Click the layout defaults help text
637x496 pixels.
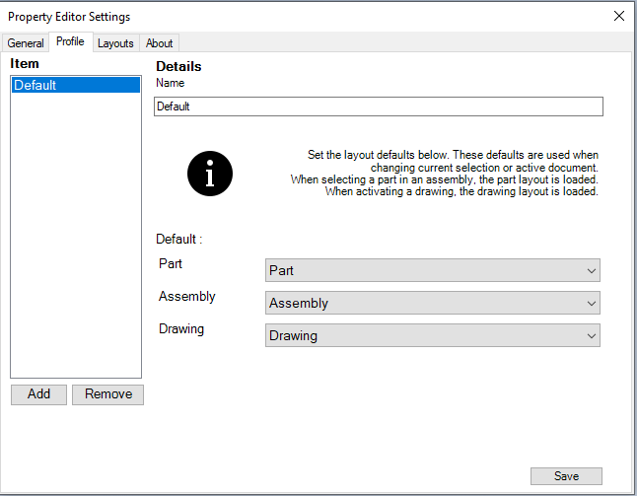(445, 173)
